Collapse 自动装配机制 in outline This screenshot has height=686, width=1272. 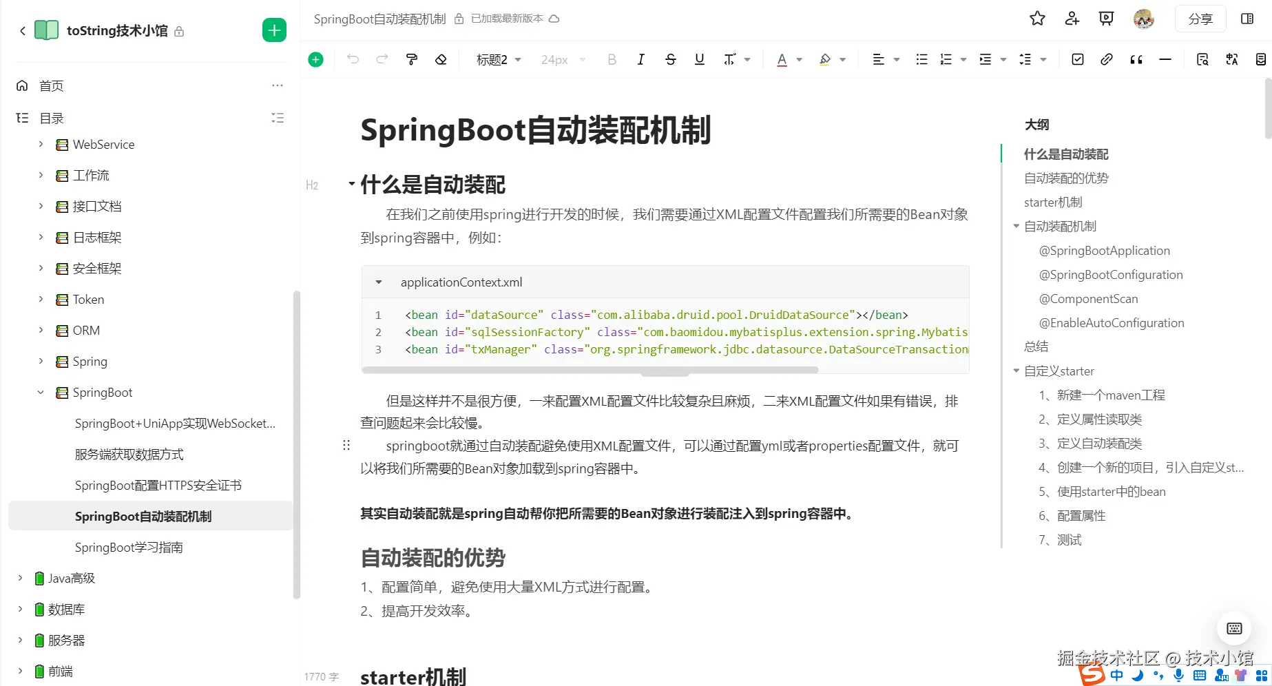click(x=1016, y=226)
